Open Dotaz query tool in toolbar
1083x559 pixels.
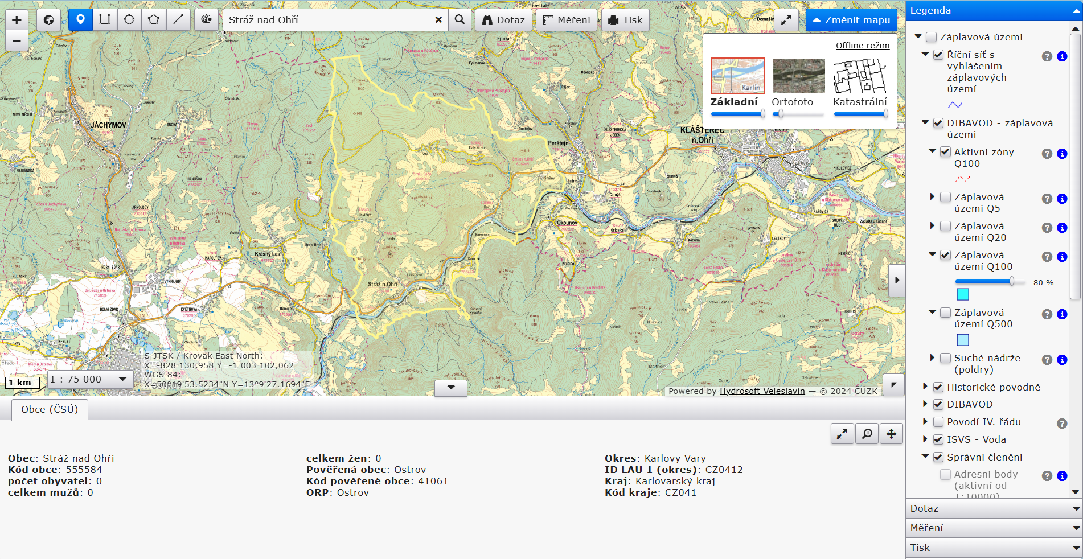coord(503,20)
